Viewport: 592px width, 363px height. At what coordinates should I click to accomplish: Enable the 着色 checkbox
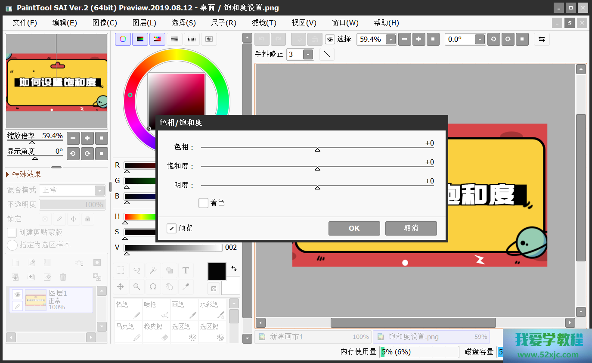tap(204, 203)
